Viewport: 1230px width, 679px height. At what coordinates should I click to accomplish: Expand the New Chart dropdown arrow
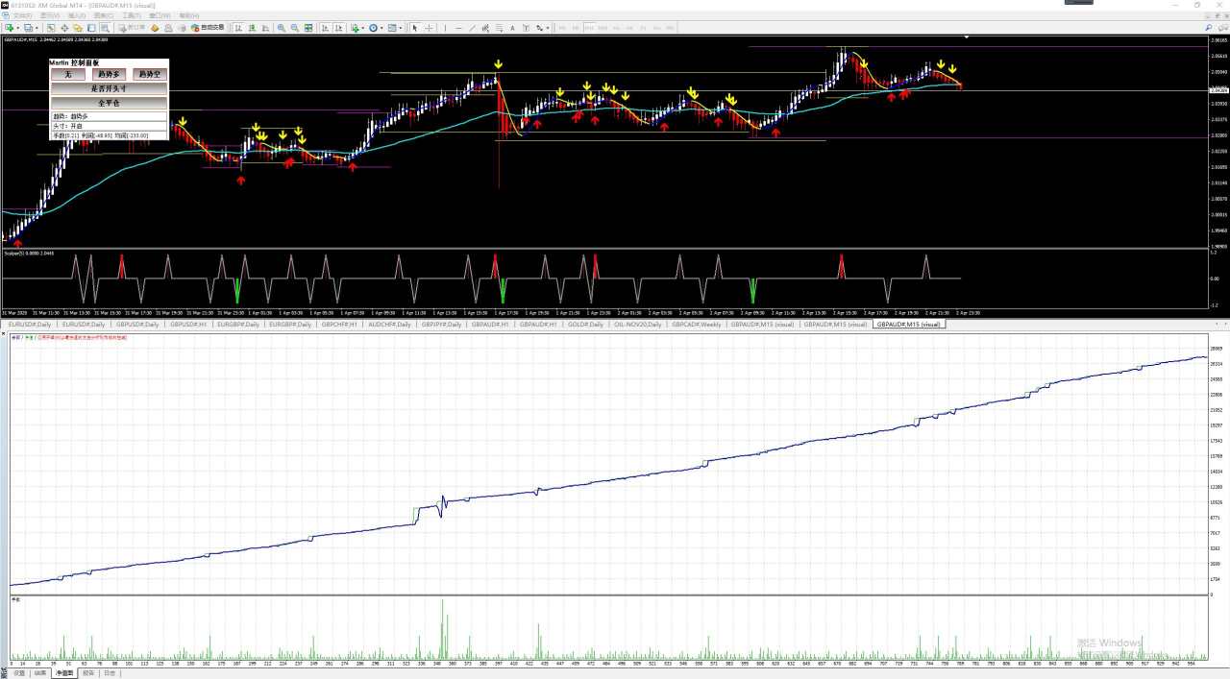[x=17, y=28]
